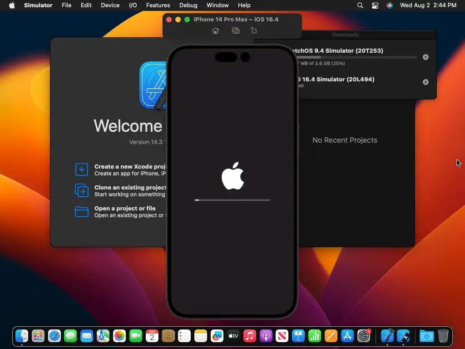Tap the Home button in Simulator toolbar
The image size is (465, 349).
point(216,30)
